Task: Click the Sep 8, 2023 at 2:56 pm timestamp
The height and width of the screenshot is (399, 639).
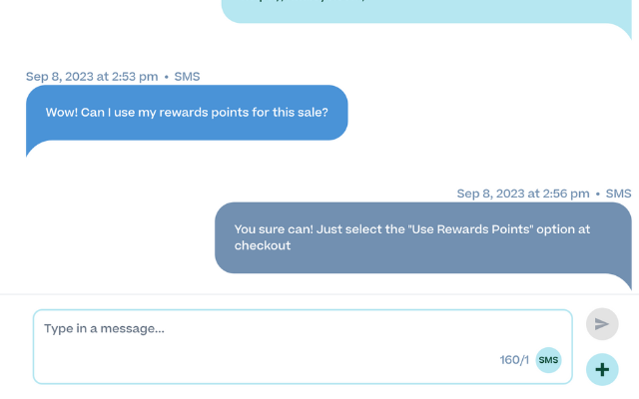Action: [x=523, y=194]
